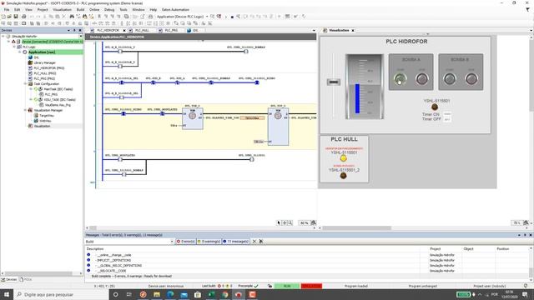Click the Find binoculars toolbar icon
Image resolution: width=534 pixels, height=300 pixels.
point(72,17)
